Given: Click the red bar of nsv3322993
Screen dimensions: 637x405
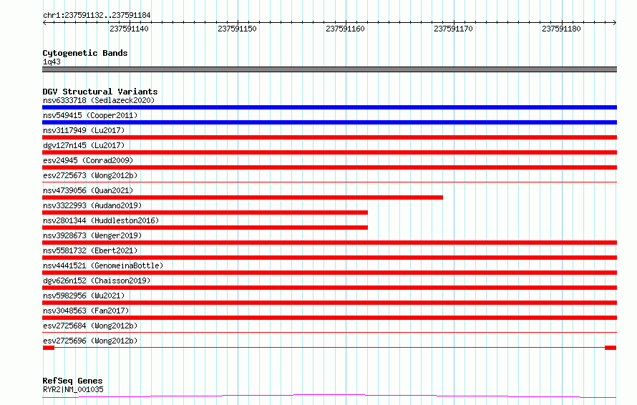Looking at the screenshot, I should pyautogui.click(x=205, y=213).
